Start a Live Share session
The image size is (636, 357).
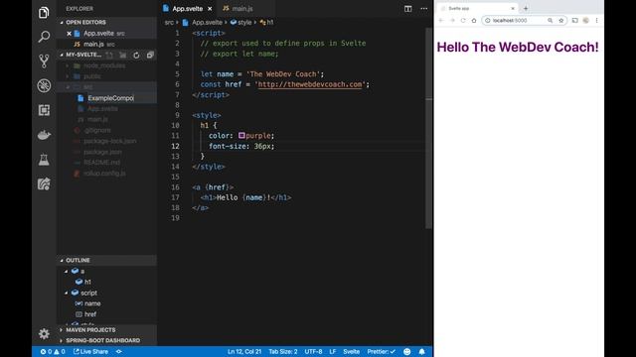tap(90, 352)
